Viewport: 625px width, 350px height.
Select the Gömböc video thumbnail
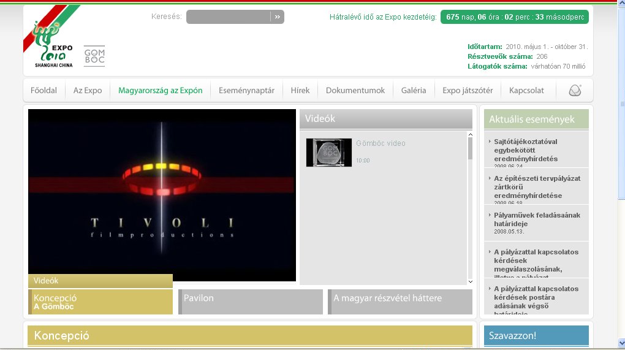pyautogui.click(x=329, y=152)
